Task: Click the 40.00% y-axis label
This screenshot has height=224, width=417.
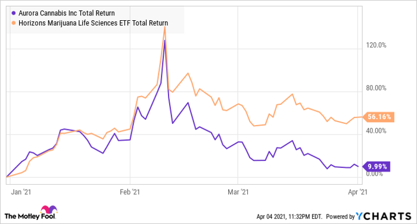Action: pyautogui.click(x=376, y=130)
